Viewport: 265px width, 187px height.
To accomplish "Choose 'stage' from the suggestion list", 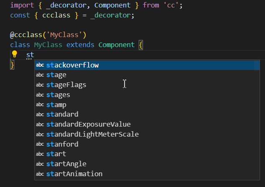I will click(x=56, y=75).
